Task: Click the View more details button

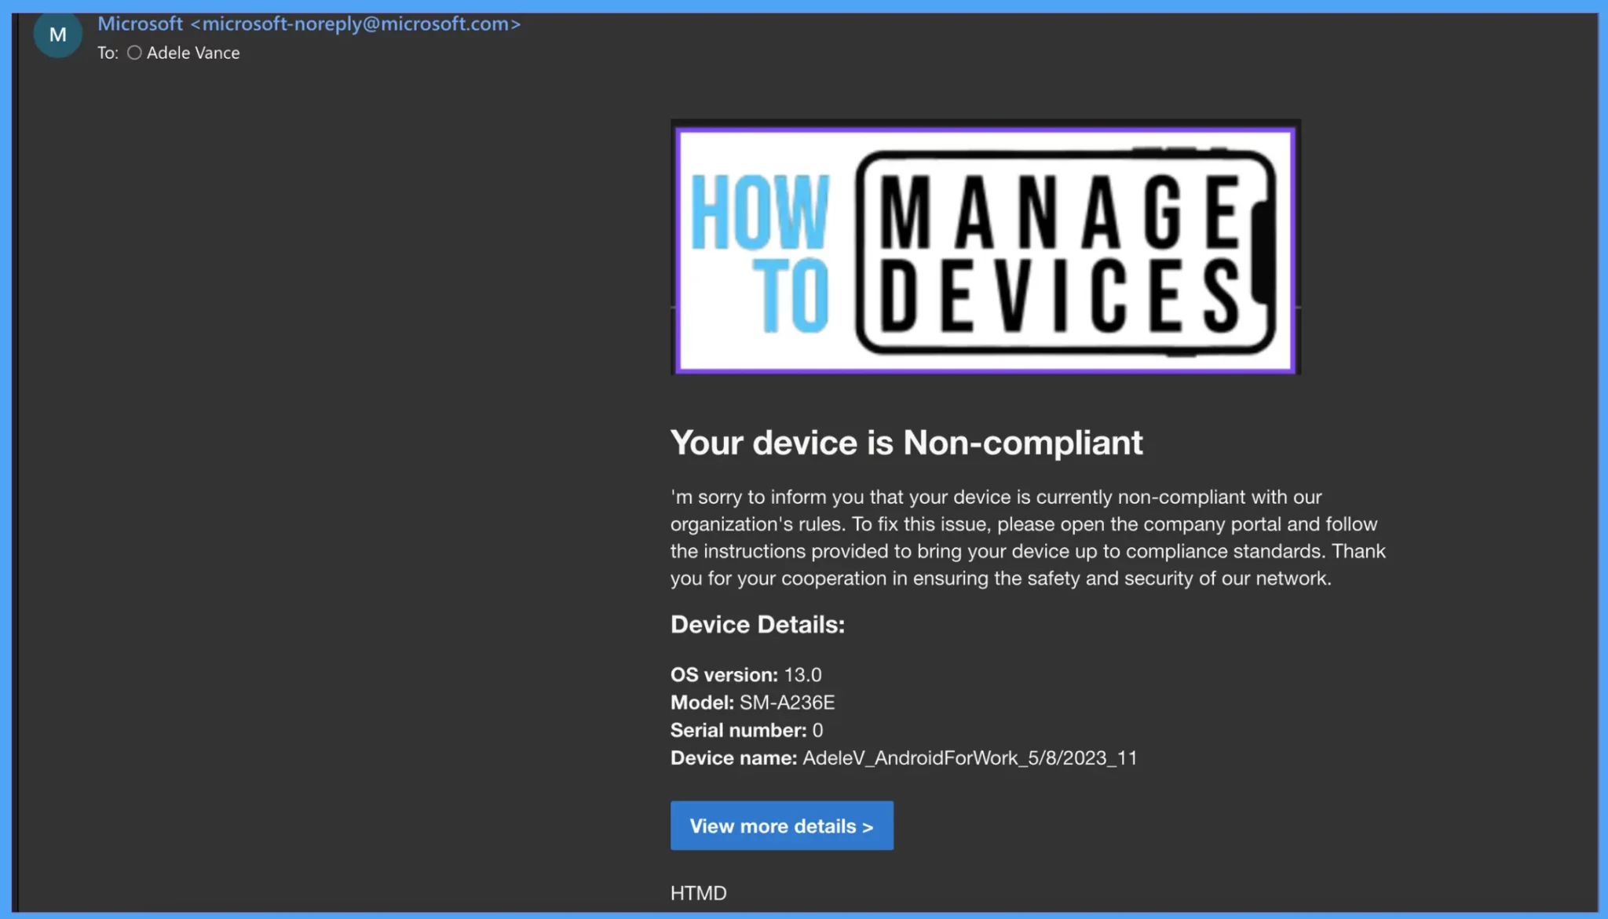Action: [x=781, y=826]
